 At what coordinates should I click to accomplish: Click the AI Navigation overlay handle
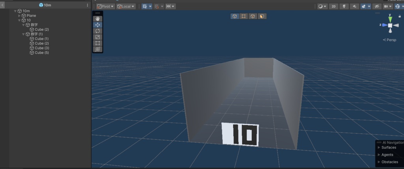pos(379,142)
